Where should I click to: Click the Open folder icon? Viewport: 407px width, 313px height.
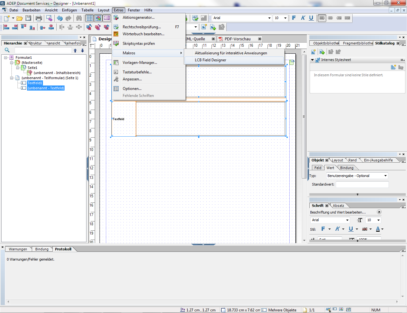pyautogui.click(x=19, y=18)
